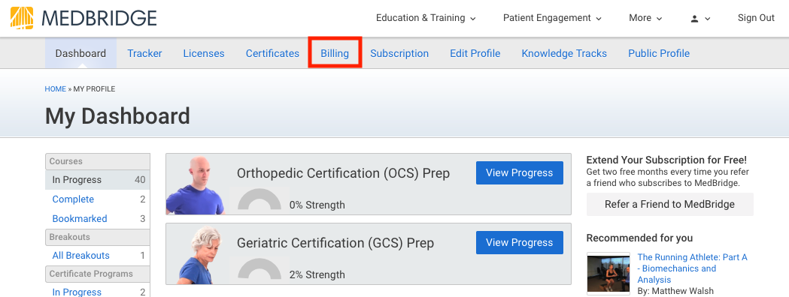
Task: Select the Knowledge Tracks tab
Action: pos(564,54)
